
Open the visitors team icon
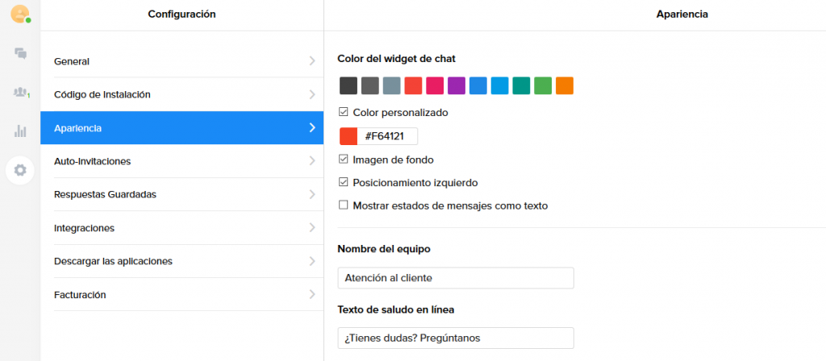pyautogui.click(x=20, y=92)
